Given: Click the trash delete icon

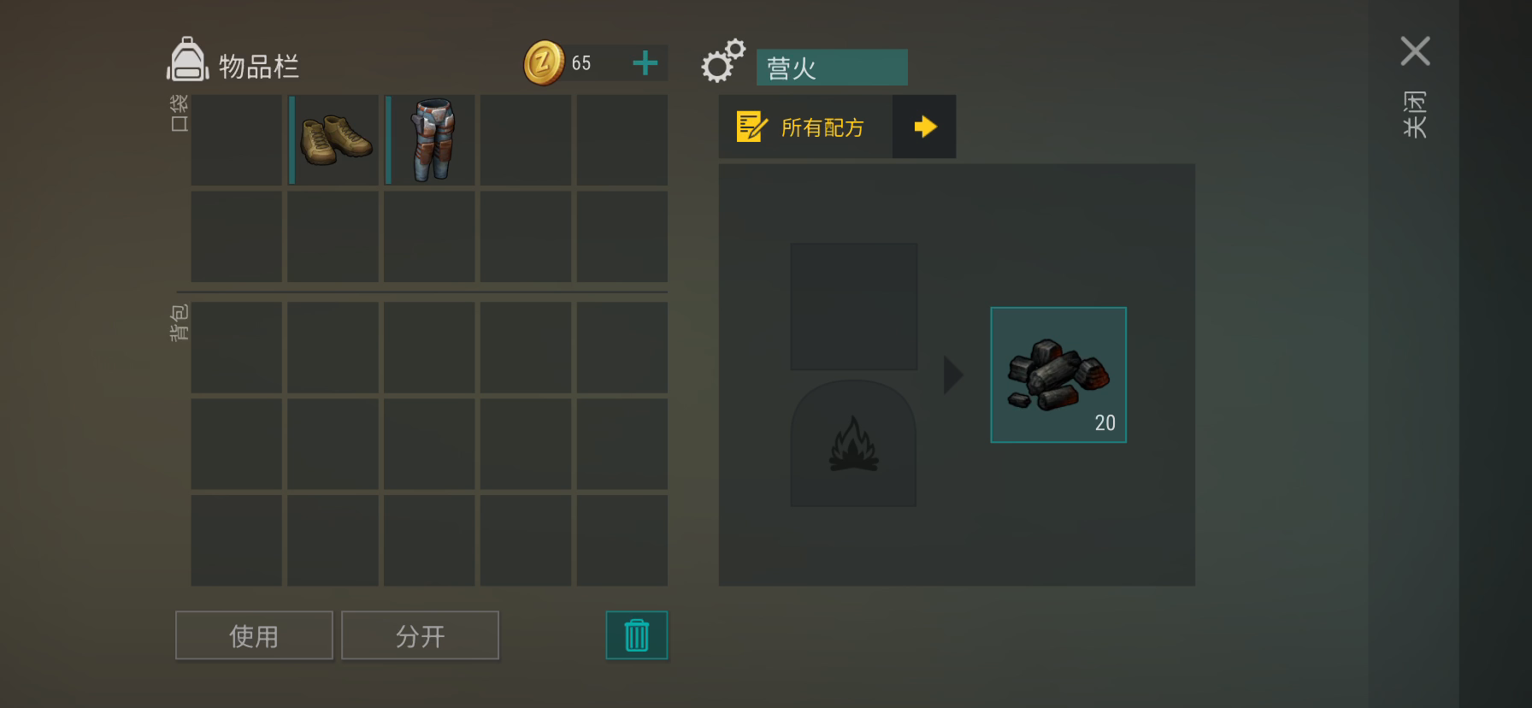Looking at the screenshot, I should tap(637, 635).
